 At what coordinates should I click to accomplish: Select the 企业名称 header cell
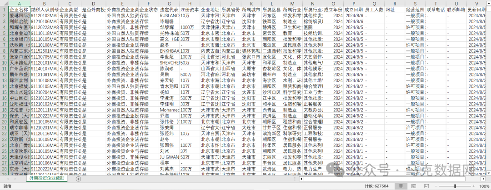click(20, 10)
